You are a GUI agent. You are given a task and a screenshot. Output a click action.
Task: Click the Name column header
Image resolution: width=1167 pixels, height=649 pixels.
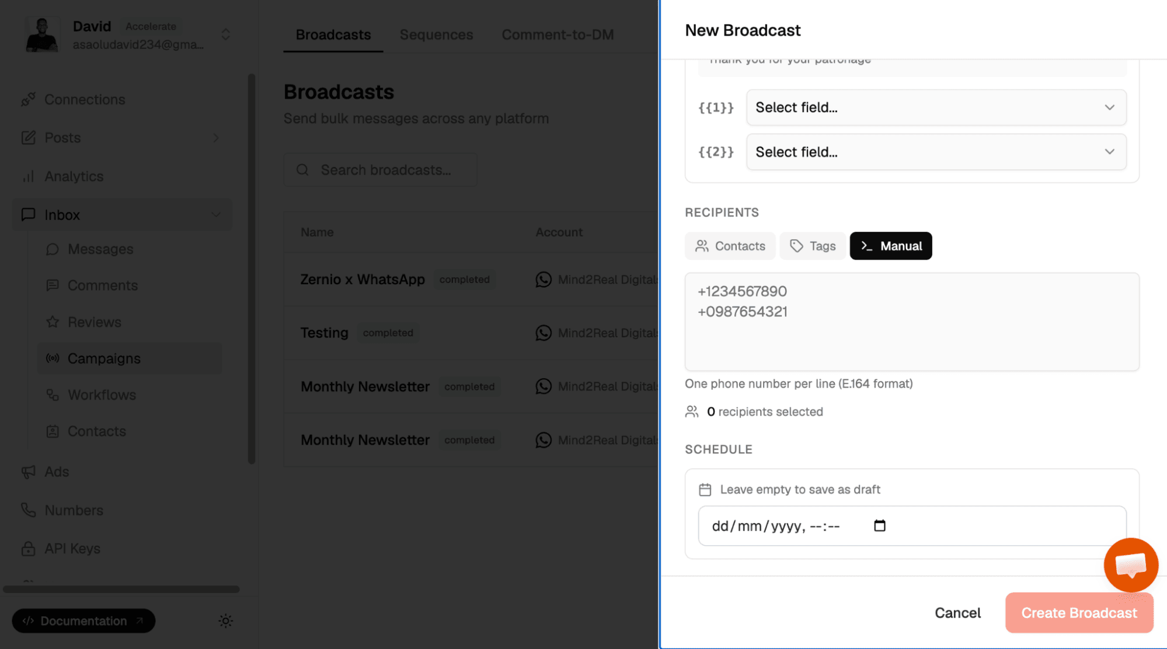317,232
